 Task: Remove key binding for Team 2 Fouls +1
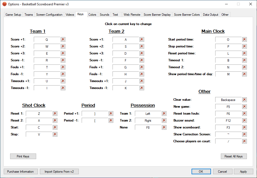[x=142, y=67]
